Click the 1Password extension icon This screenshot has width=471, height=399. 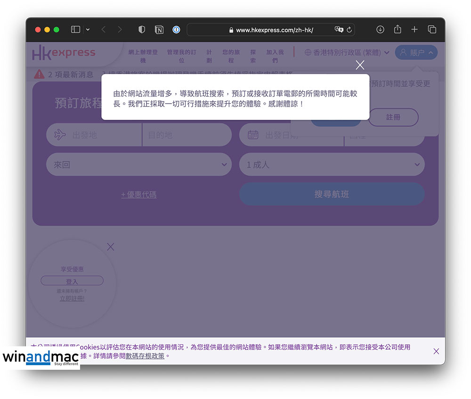pos(176,30)
